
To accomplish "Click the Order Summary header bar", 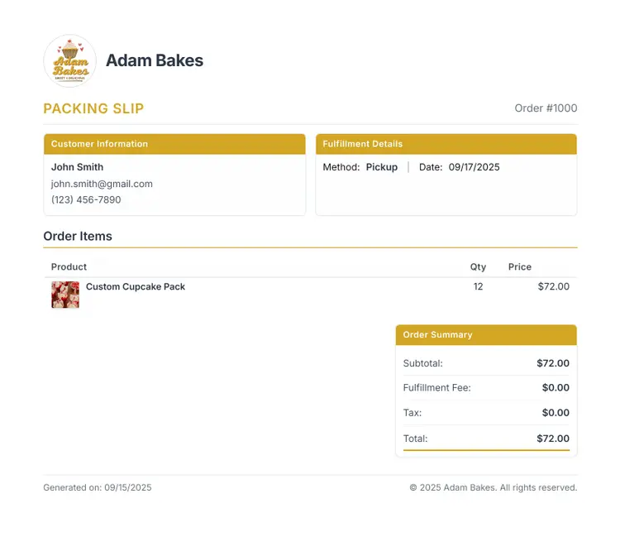I will pos(486,335).
